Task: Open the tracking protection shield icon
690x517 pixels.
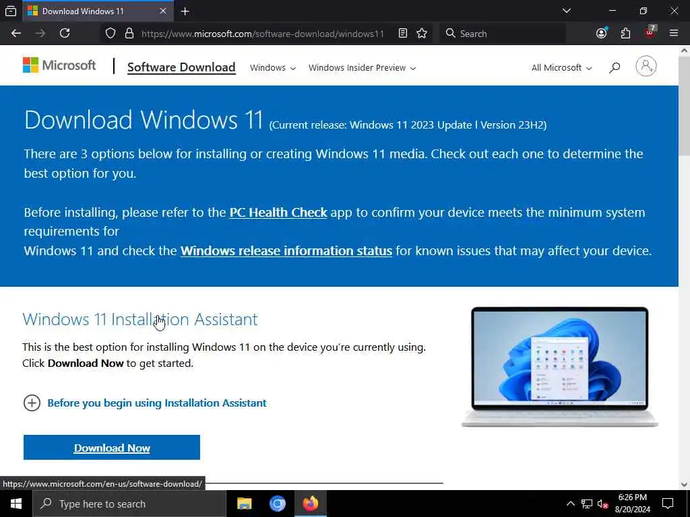Action: point(111,34)
